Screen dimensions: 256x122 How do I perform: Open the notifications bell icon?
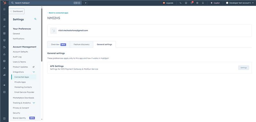pos(203,3)
